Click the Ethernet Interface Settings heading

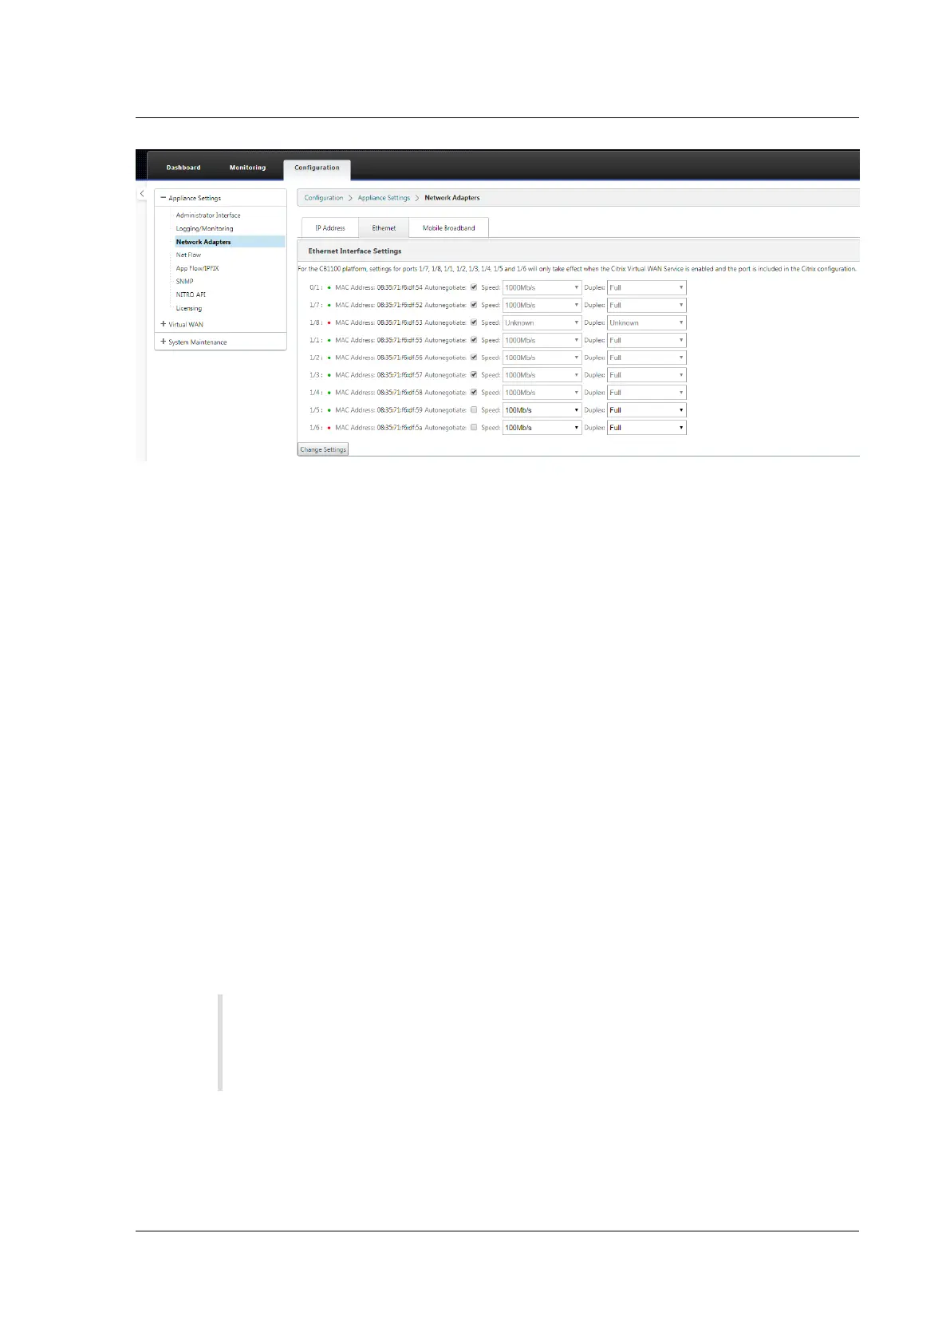click(355, 251)
